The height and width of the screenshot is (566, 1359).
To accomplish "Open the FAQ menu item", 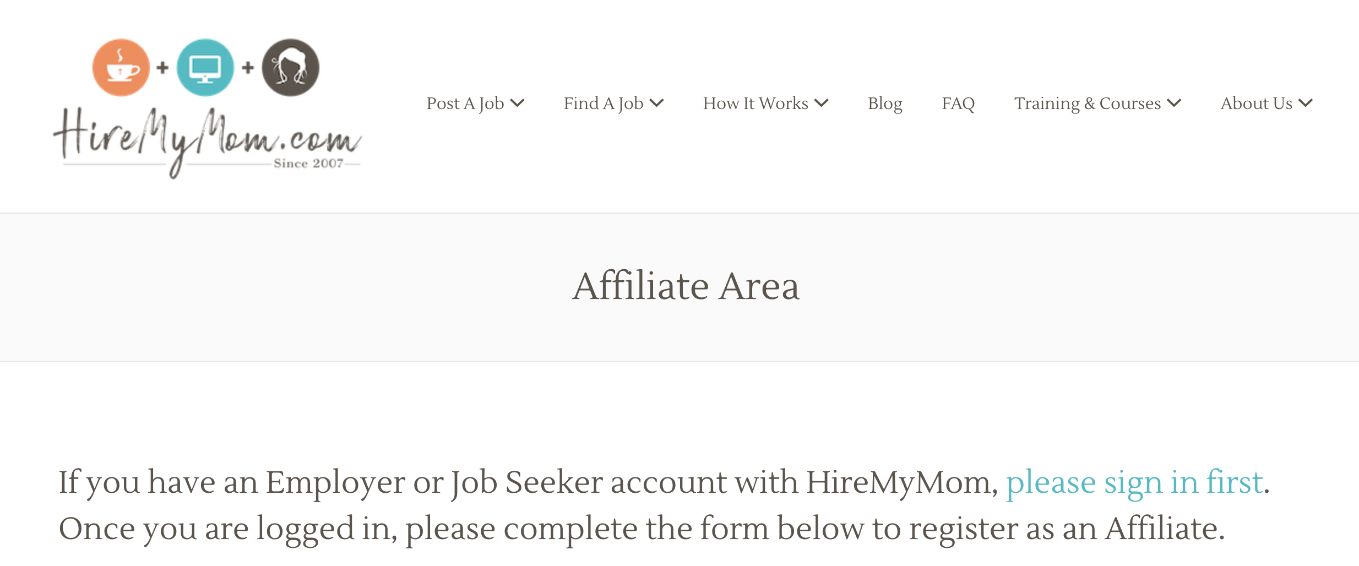I will click(x=958, y=104).
